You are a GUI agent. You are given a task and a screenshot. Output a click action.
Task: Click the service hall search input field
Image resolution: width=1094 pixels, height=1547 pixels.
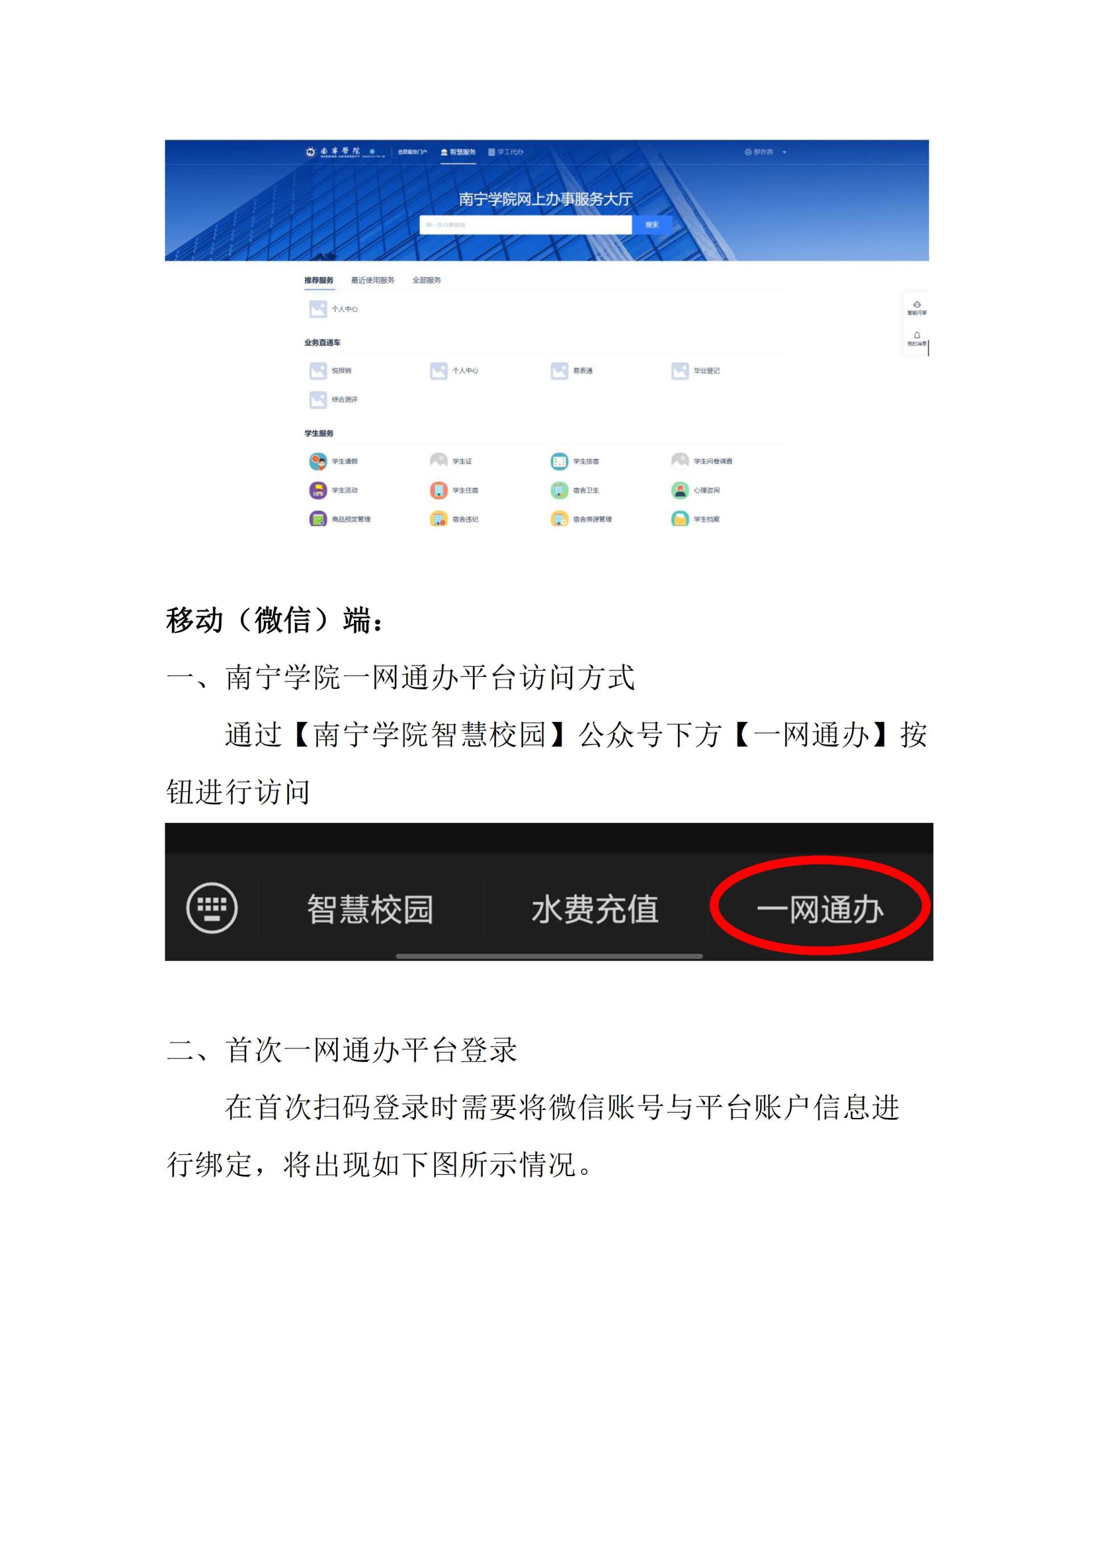click(x=525, y=225)
